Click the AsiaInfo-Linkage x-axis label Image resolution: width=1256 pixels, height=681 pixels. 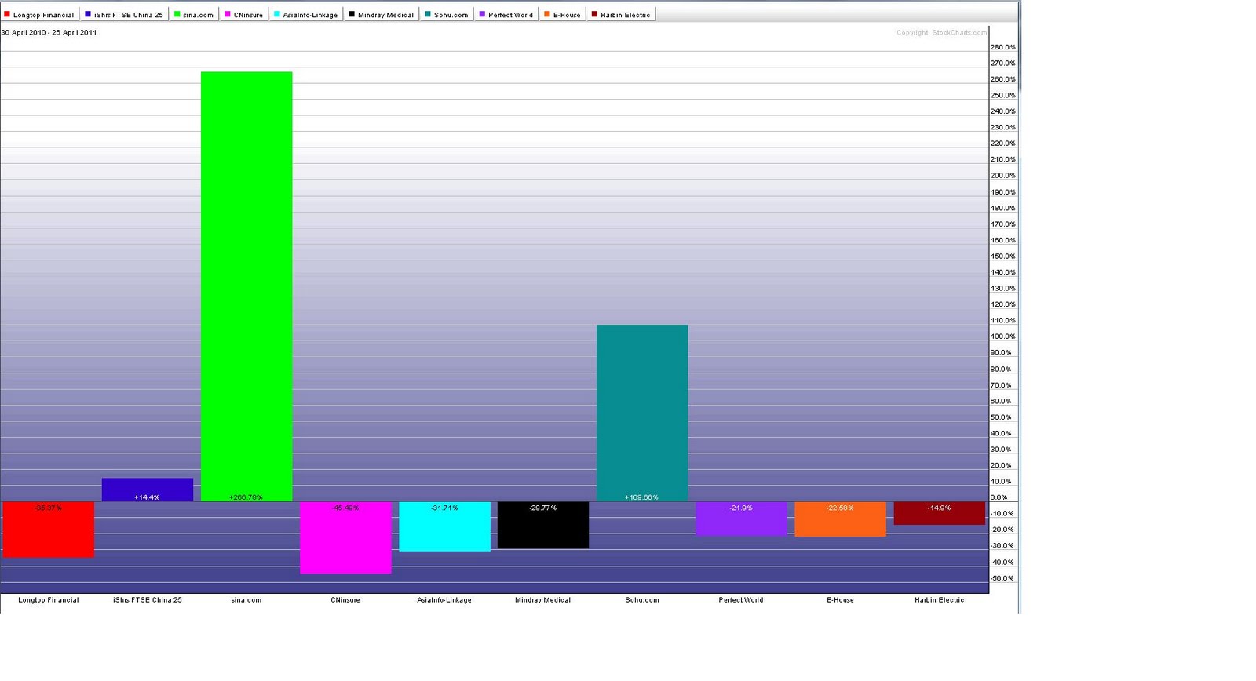coord(444,600)
